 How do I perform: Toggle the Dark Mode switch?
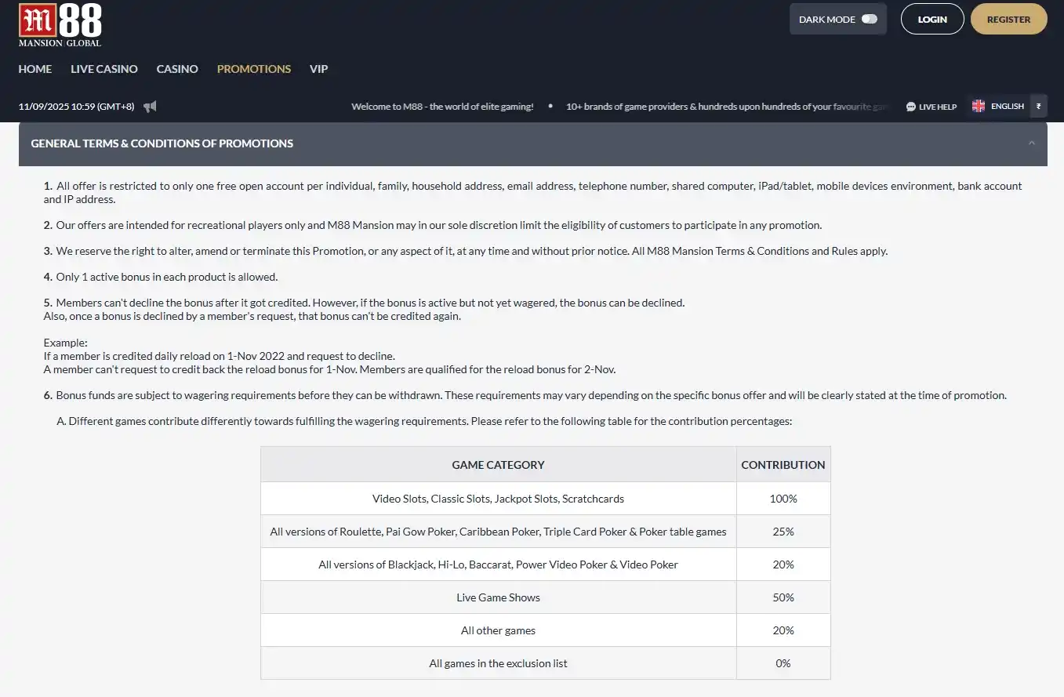(x=869, y=20)
